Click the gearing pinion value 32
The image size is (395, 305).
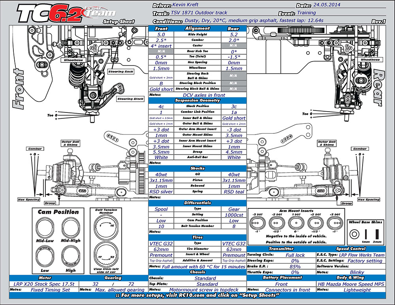[96, 284]
